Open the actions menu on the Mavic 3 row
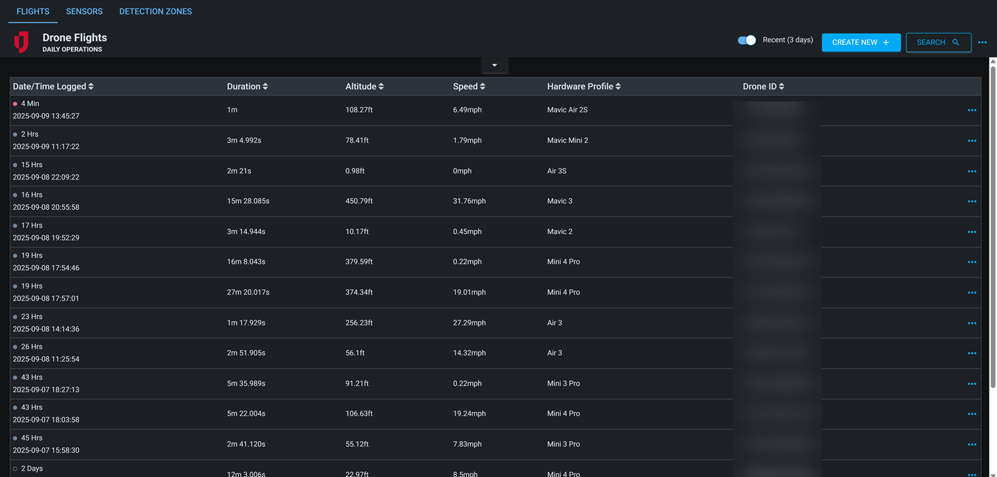 (972, 202)
